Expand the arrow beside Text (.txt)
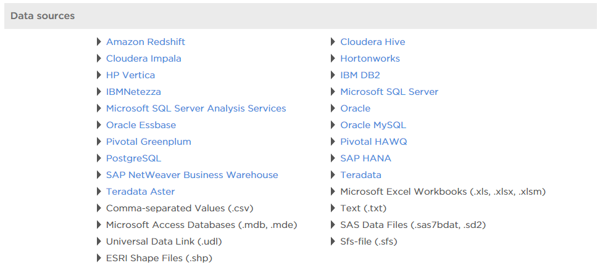This screenshot has height=276, width=600. coord(333,208)
